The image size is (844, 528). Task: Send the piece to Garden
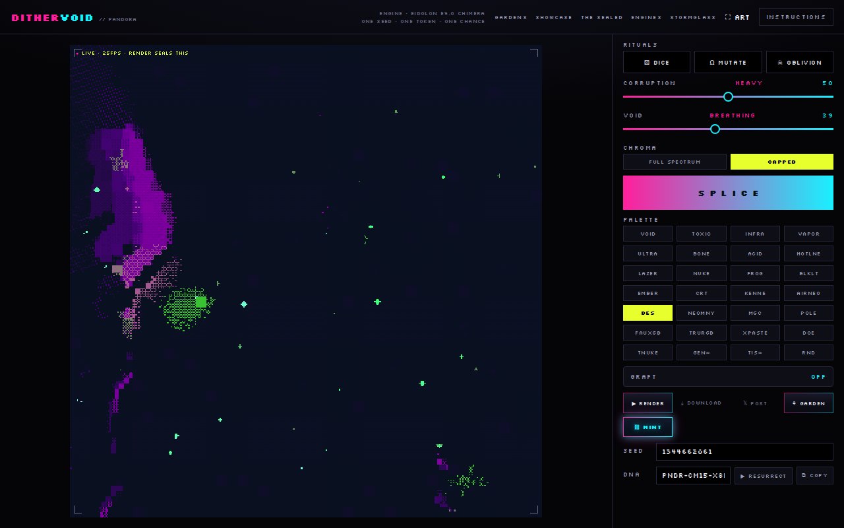808,403
